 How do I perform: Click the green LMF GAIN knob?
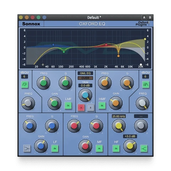(x=55, y=103)
